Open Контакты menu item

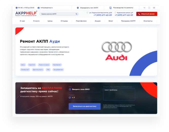click(x=148, y=21)
